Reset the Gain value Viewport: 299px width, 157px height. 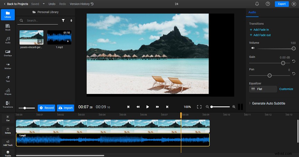(294, 61)
